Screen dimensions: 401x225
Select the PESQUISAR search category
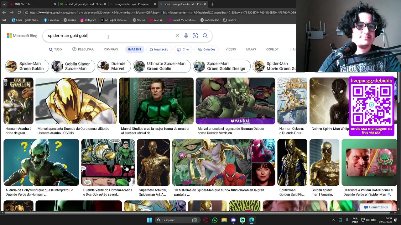point(83,49)
